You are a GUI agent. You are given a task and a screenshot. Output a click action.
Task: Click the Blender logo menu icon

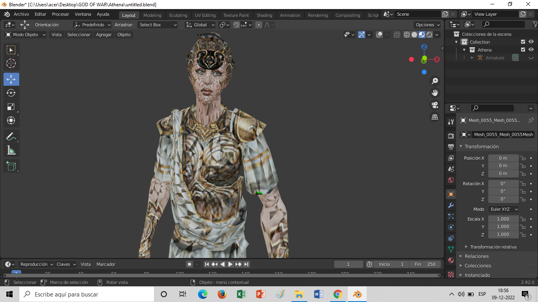tap(7, 14)
